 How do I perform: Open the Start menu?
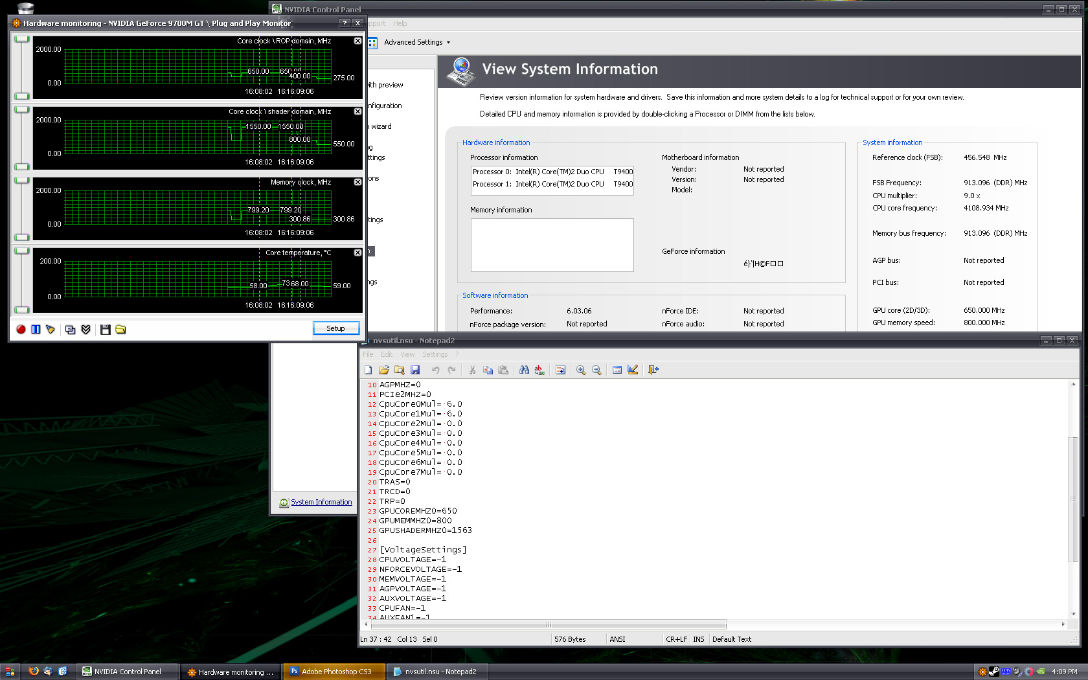click(x=10, y=672)
